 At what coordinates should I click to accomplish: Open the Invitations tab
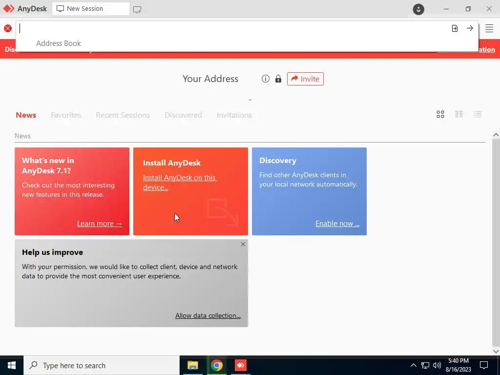pyautogui.click(x=234, y=115)
